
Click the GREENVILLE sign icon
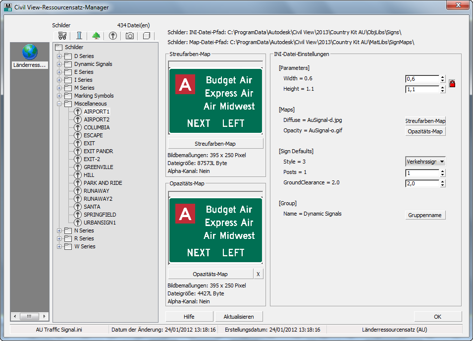(x=78, y=167)
